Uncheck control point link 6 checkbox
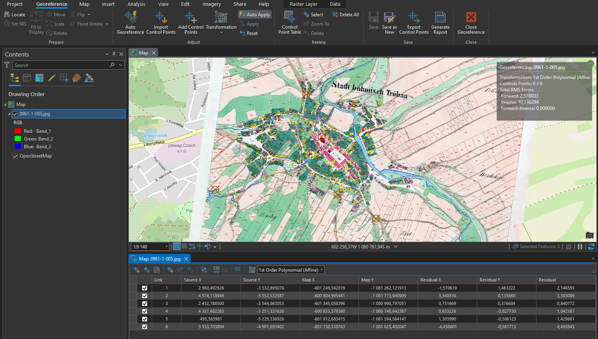Image resolution: width=598 pixels, height=339 pixels. tap(145, 327)
